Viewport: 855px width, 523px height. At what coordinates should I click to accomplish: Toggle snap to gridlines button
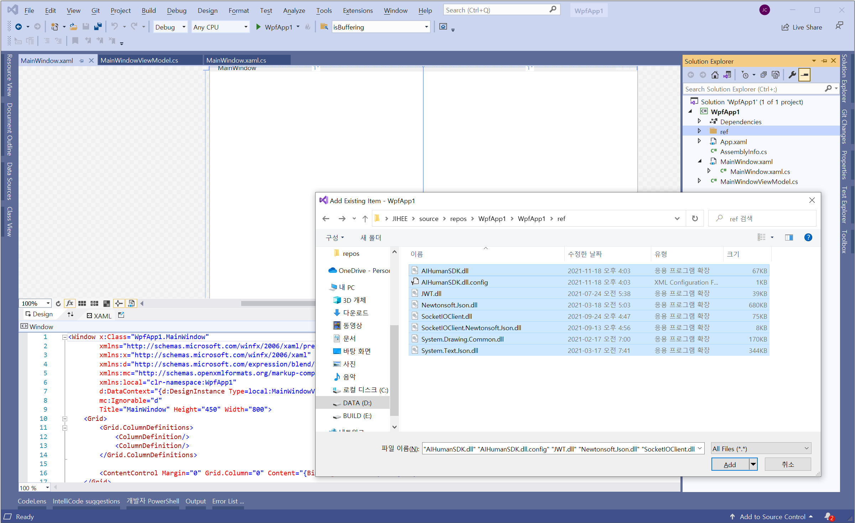(x=94, y=303)
